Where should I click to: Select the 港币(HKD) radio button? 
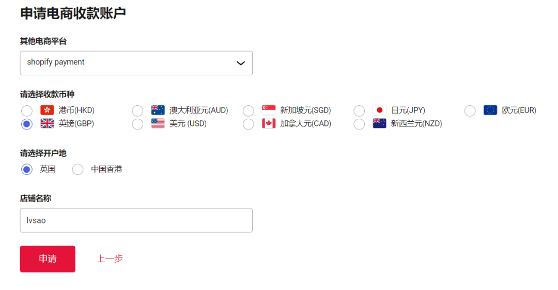point(27,110)
